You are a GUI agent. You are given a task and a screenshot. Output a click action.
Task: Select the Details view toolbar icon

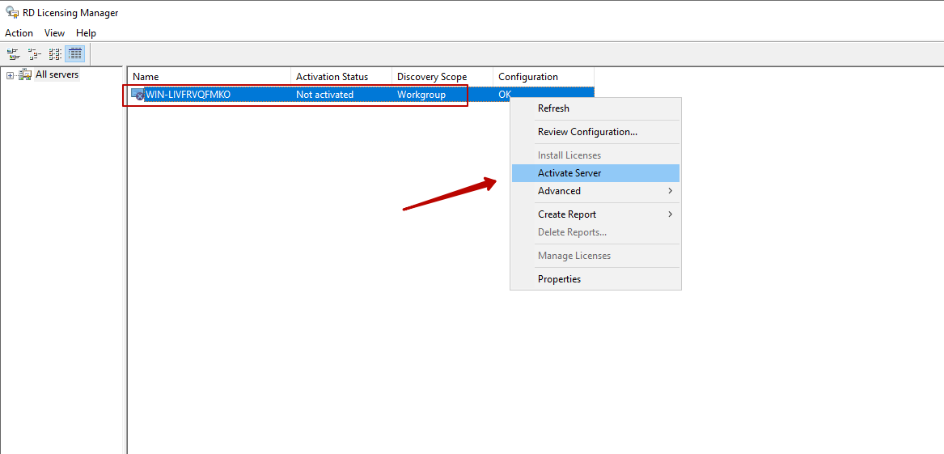(x=75, y=54)
